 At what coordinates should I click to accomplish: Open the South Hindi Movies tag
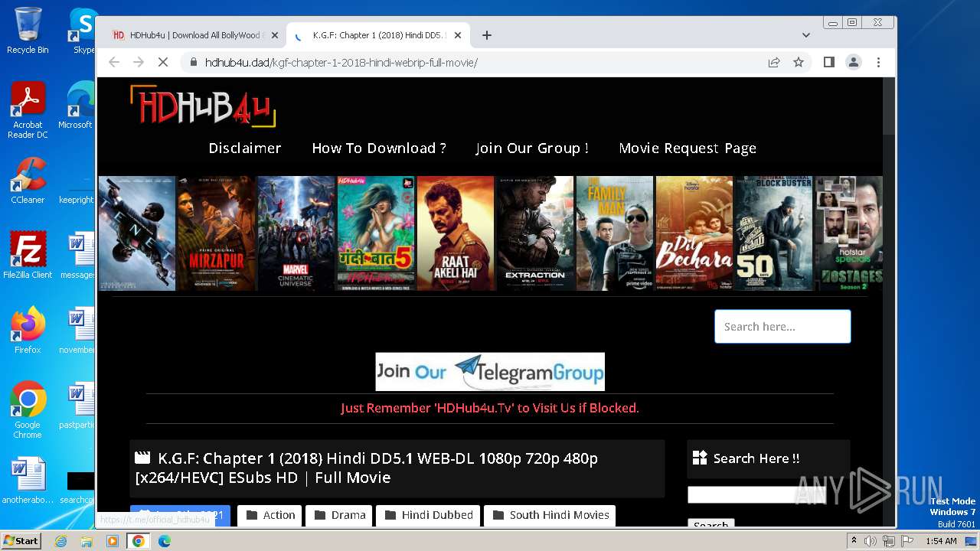(x=550, y=515)
